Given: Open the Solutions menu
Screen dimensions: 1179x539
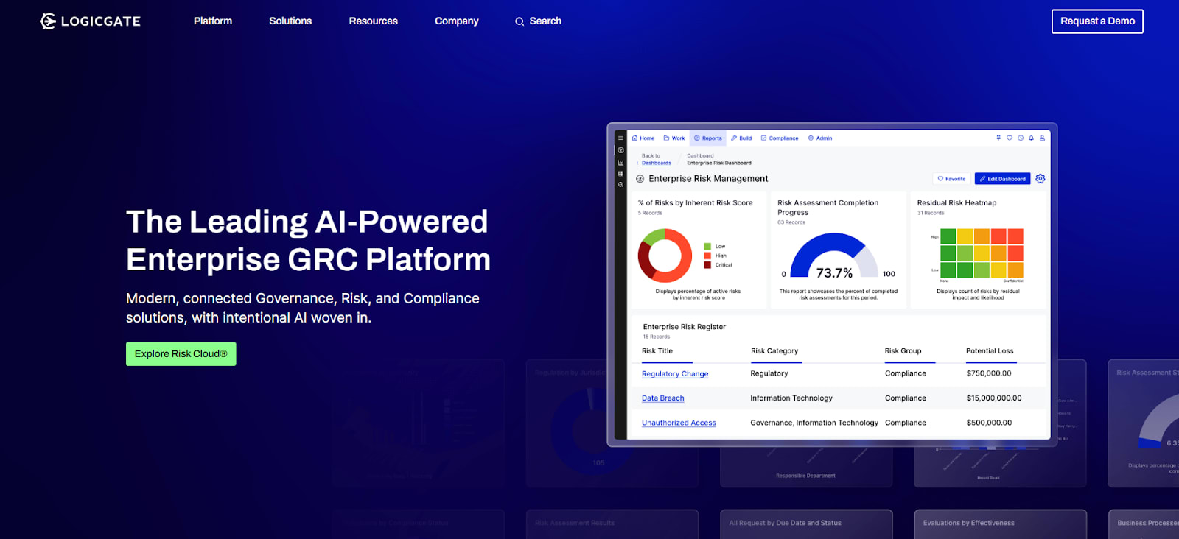Looking at the screenshot, I should coord(290,21).
